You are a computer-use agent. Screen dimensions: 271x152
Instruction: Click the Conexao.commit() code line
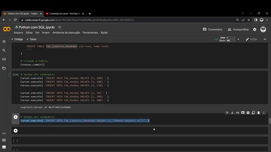pyautogui.click(x=33, y=65)
